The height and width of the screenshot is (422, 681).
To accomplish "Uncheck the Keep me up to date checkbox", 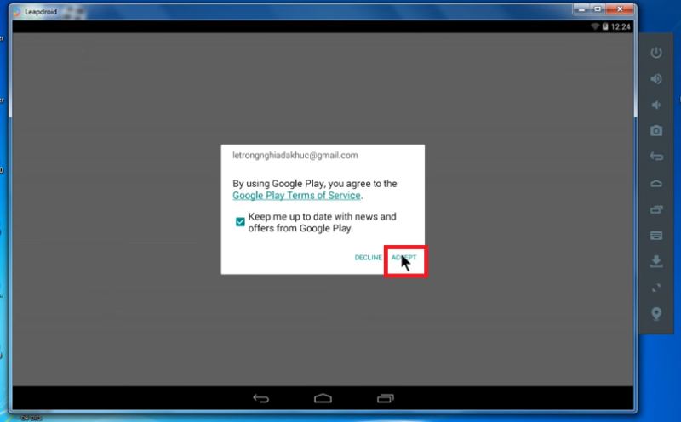I will 241,222.
